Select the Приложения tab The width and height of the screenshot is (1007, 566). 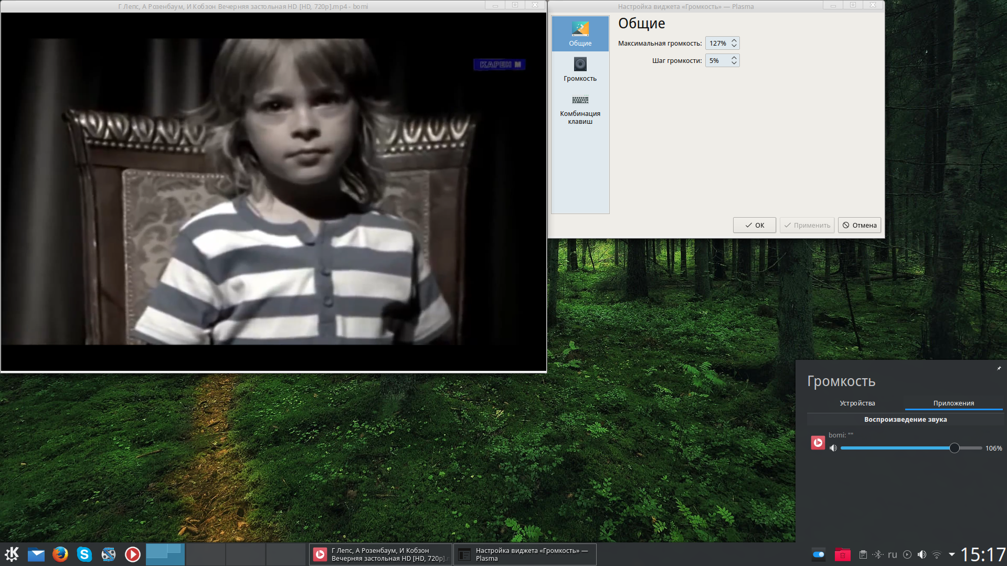point(953,403)
